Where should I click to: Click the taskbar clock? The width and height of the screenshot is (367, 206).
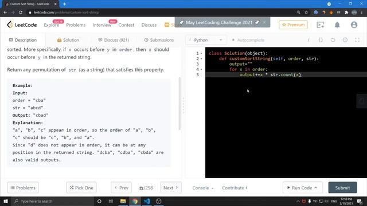pos(346,201)
